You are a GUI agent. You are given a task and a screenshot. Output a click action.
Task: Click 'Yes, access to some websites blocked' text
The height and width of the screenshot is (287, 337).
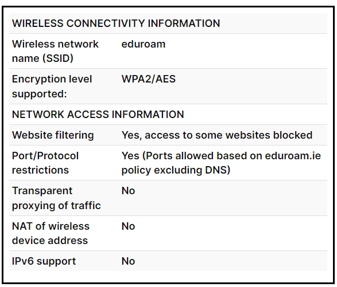[x=217, y=135]
